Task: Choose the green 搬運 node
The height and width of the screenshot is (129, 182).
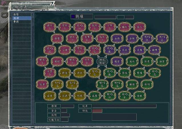Action: (x=132, y=84)
